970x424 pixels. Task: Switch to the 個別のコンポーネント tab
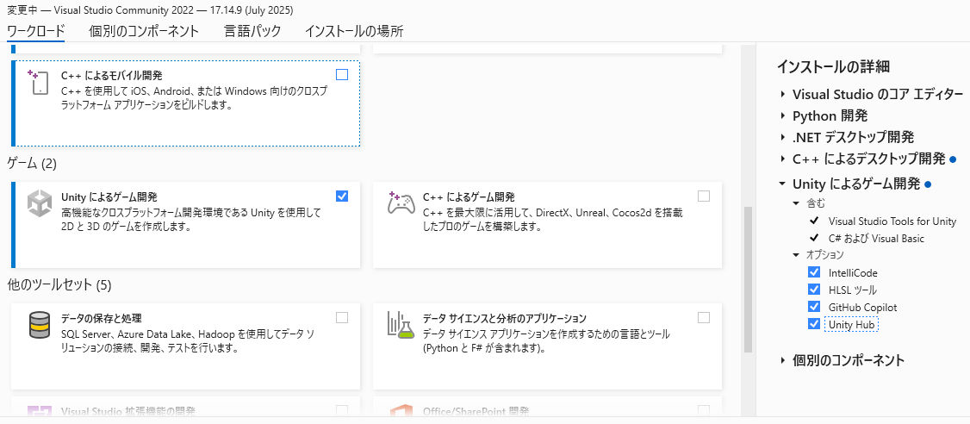144,31
